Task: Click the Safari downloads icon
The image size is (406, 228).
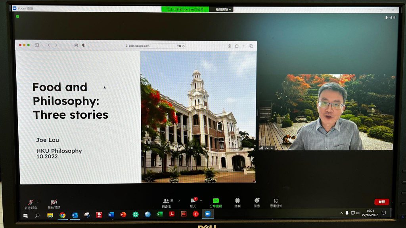Action: pyautogui.click(x=230, y=46)
